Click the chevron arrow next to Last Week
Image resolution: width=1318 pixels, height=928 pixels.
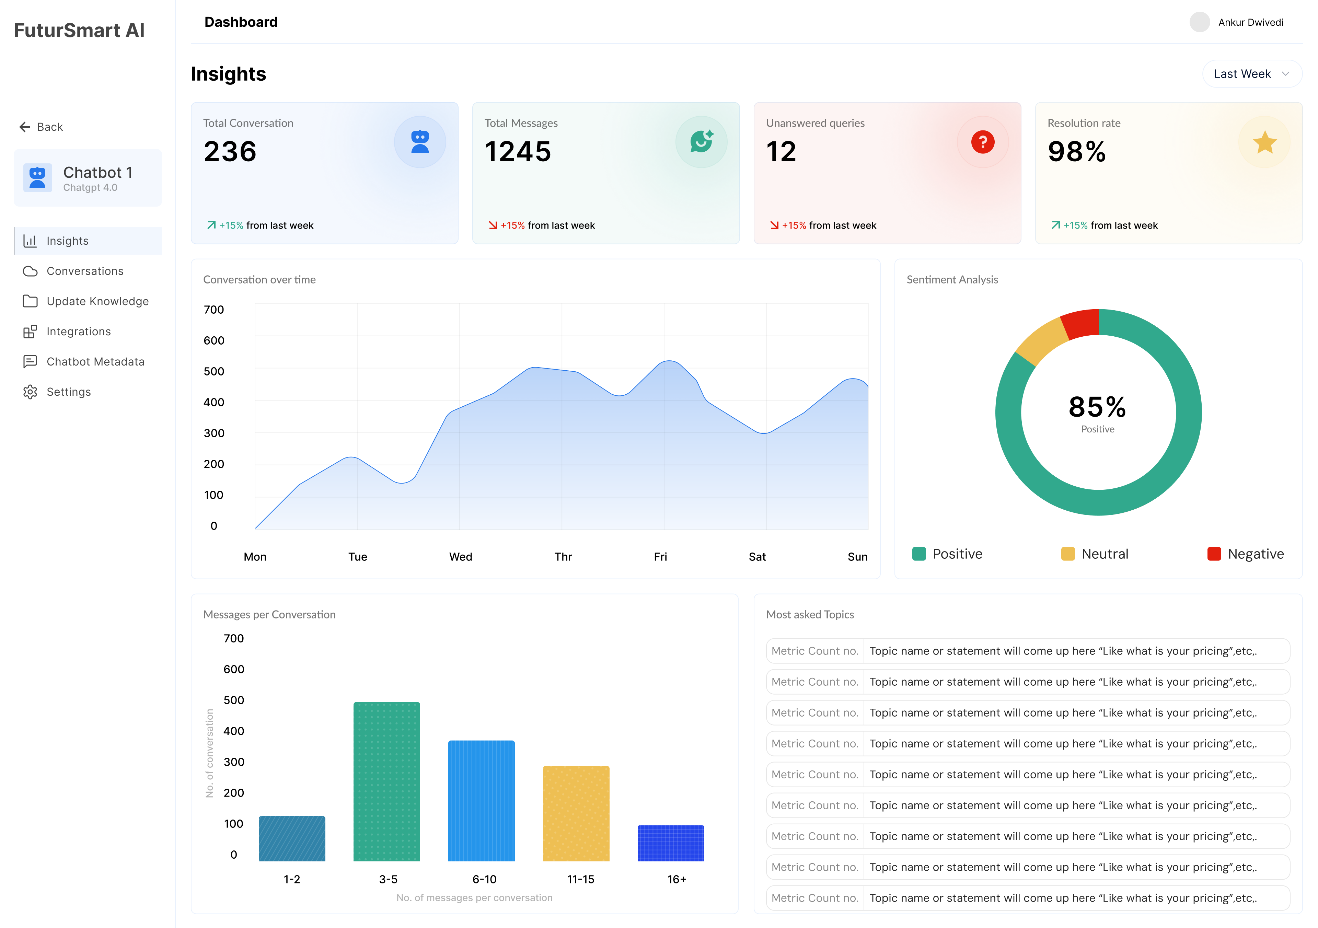[x=1285, y=74]
